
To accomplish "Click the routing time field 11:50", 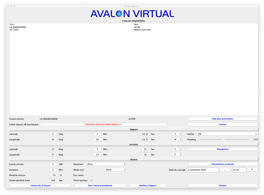I will (239, 170).
